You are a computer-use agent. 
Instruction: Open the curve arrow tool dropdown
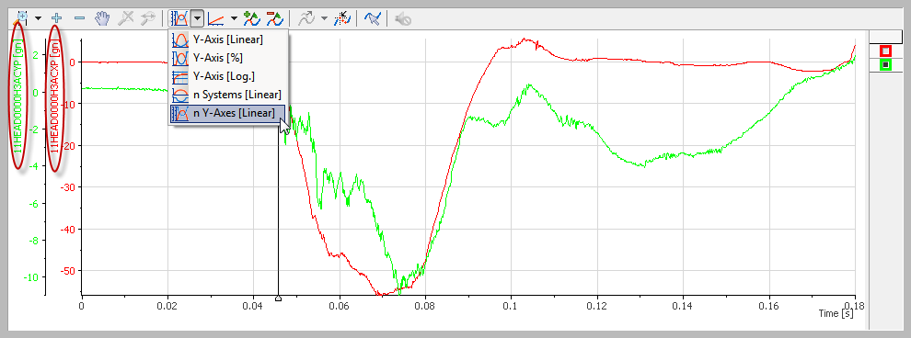pos(324,18)
